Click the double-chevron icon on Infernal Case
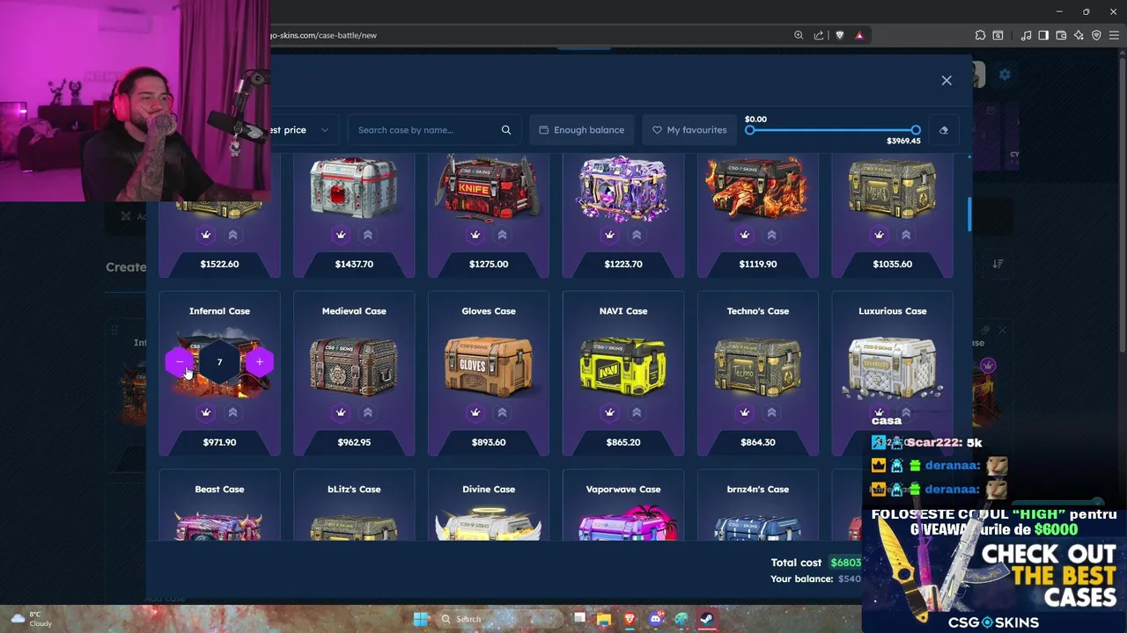1127x633 pixels. 232,412
